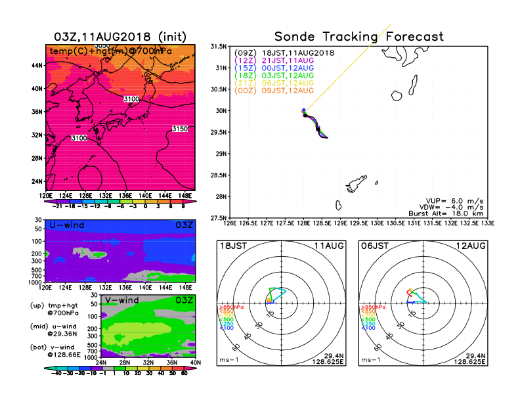Click the "133E" longitude axis label on the track map
The width and height of the screenshot is (520, 402).
pyautogui.click(x=488, y=223)
